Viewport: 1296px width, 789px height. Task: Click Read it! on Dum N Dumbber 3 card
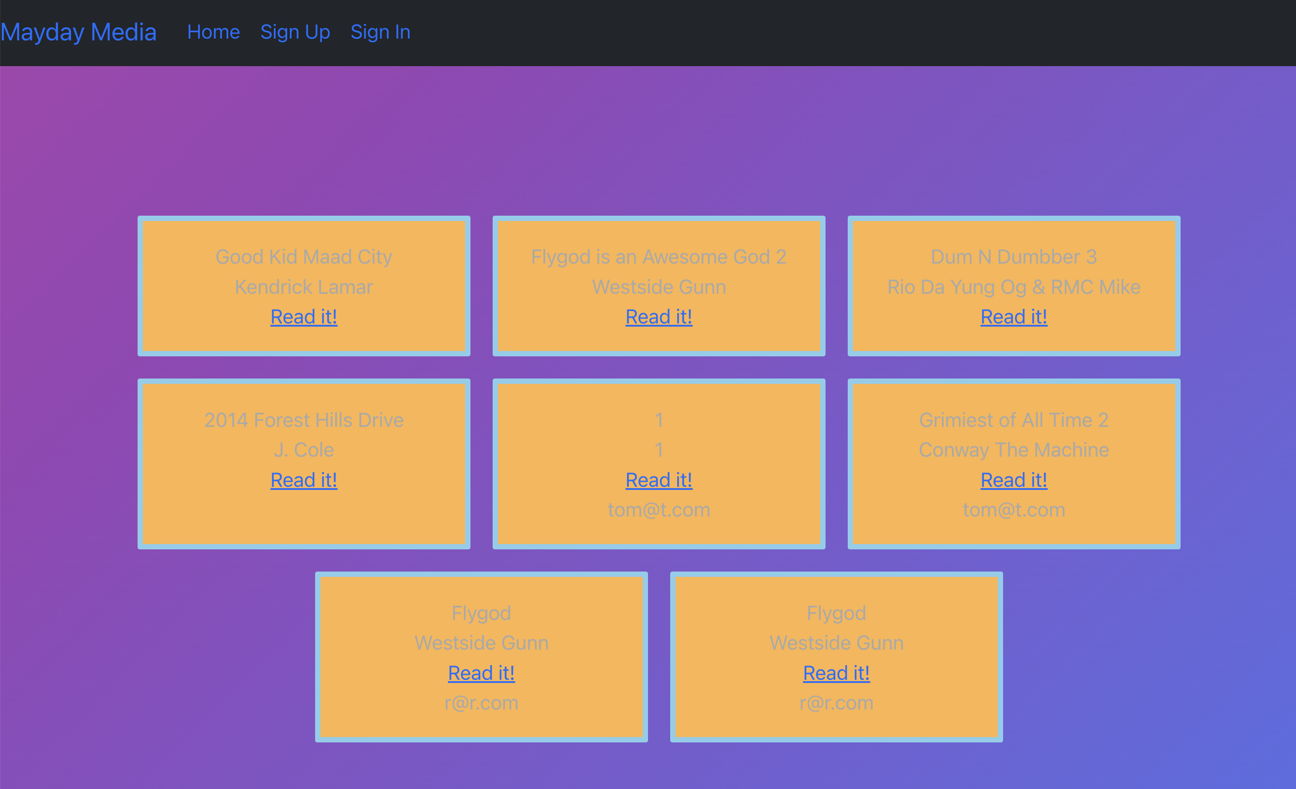tap(1014, 317)
